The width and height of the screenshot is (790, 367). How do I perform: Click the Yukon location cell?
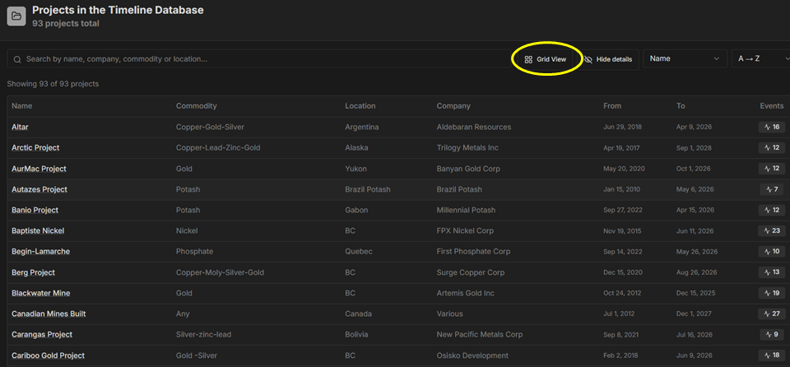click(355, 169)
